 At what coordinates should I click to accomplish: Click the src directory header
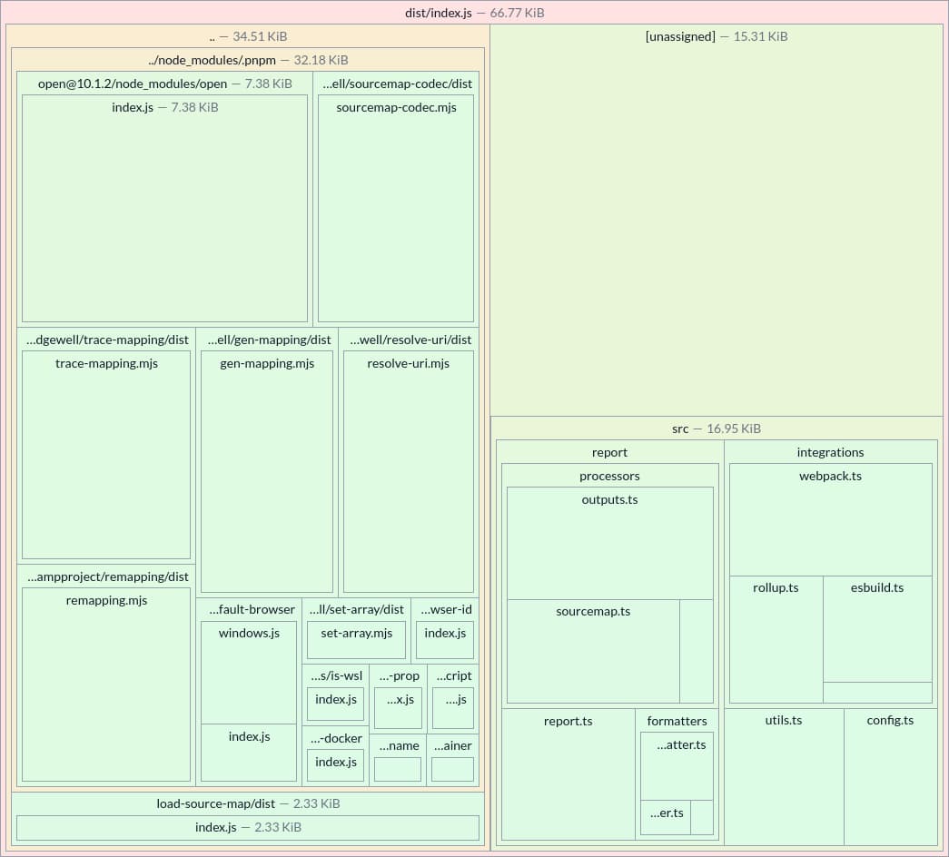(717, 428)
